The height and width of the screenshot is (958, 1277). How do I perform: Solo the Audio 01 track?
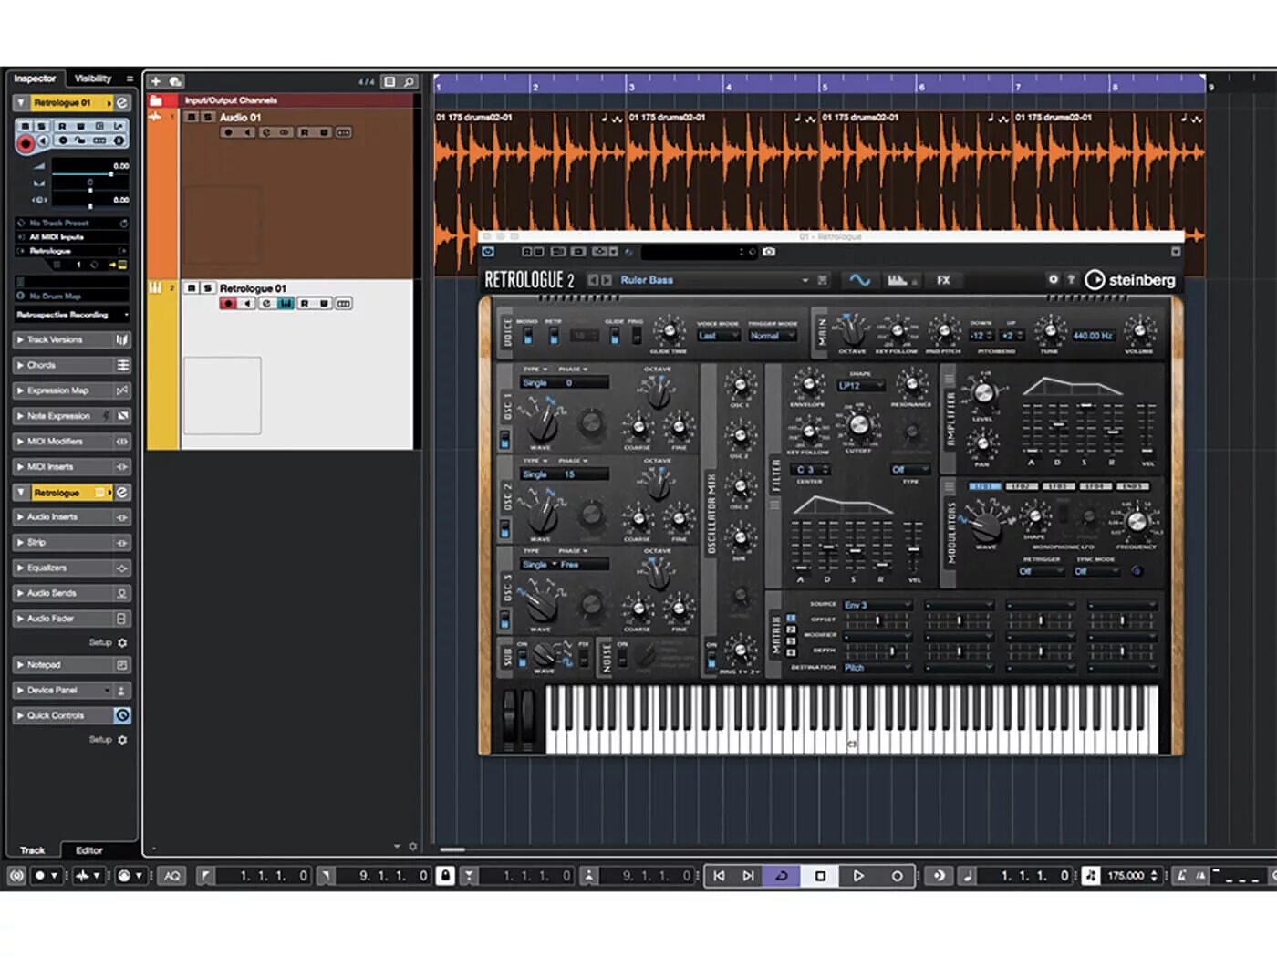[x=207, y=118]
